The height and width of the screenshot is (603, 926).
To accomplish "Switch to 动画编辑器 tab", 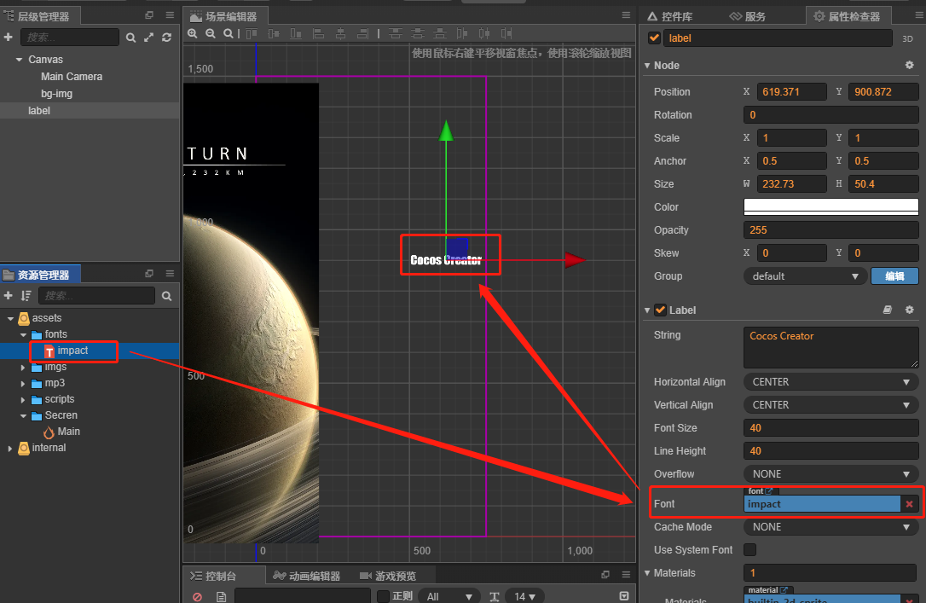I will pos(307,576).
